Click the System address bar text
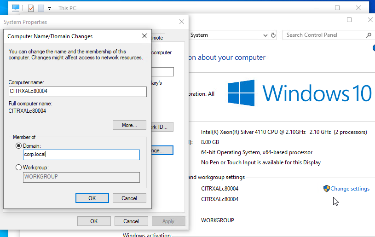375x237 pixels. [x=199, y=35]
